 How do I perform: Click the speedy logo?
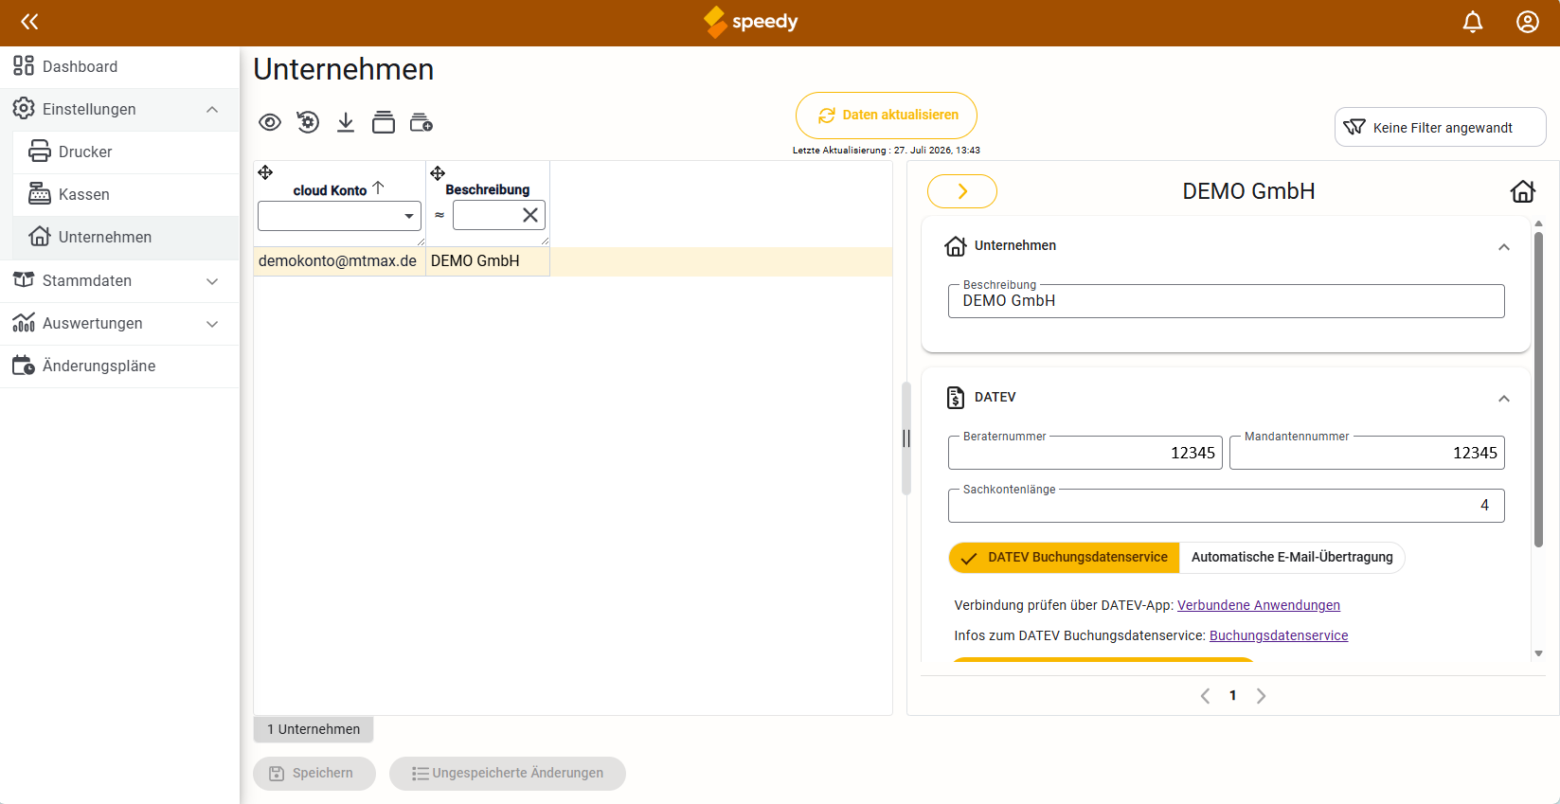[x=751, y=22]
